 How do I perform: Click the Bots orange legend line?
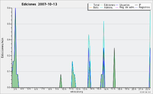[x=91, y=7]
